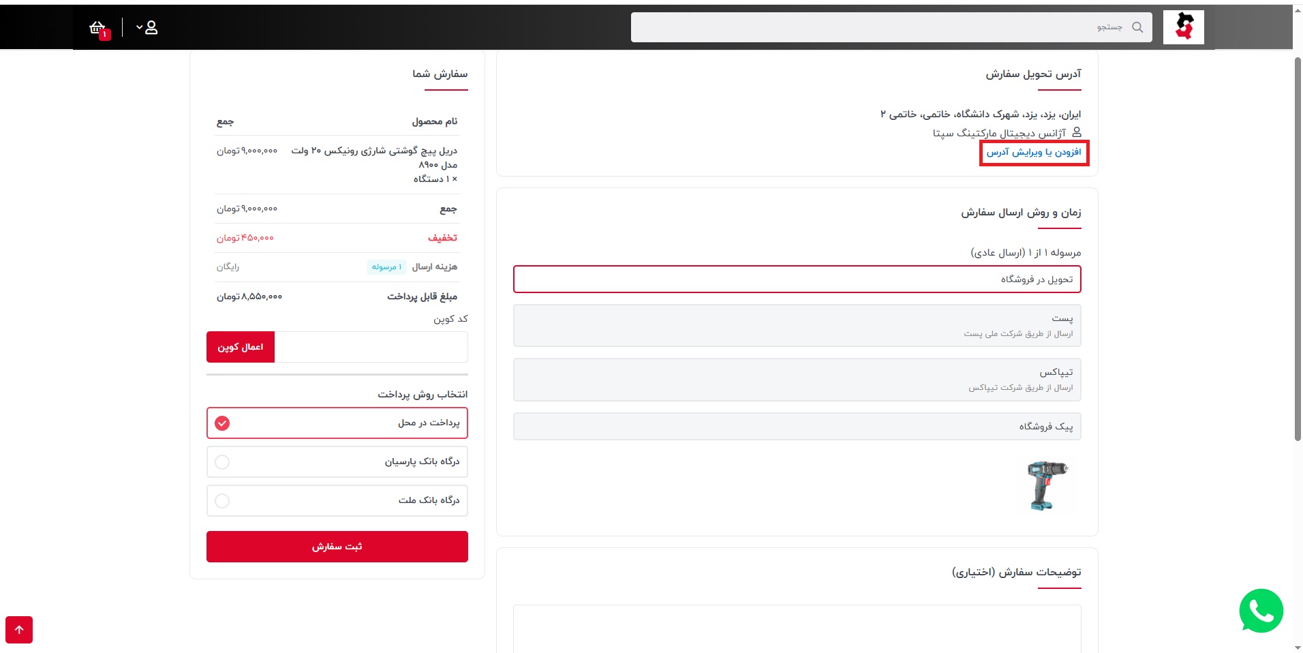Screen dimensions: 1303x653
Task: Select the درگاه بانک پارسیان payment option
Action: 337,462
